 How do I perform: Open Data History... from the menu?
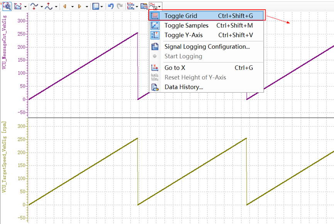(207, 87)
